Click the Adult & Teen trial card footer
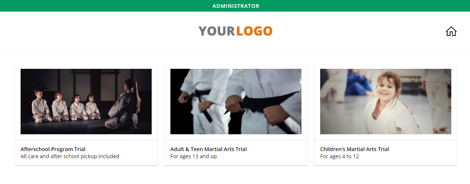 (236, 153)
